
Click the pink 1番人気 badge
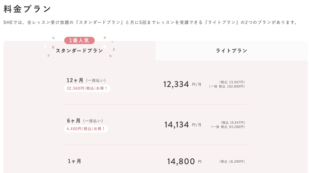click(x=79, y=40)
